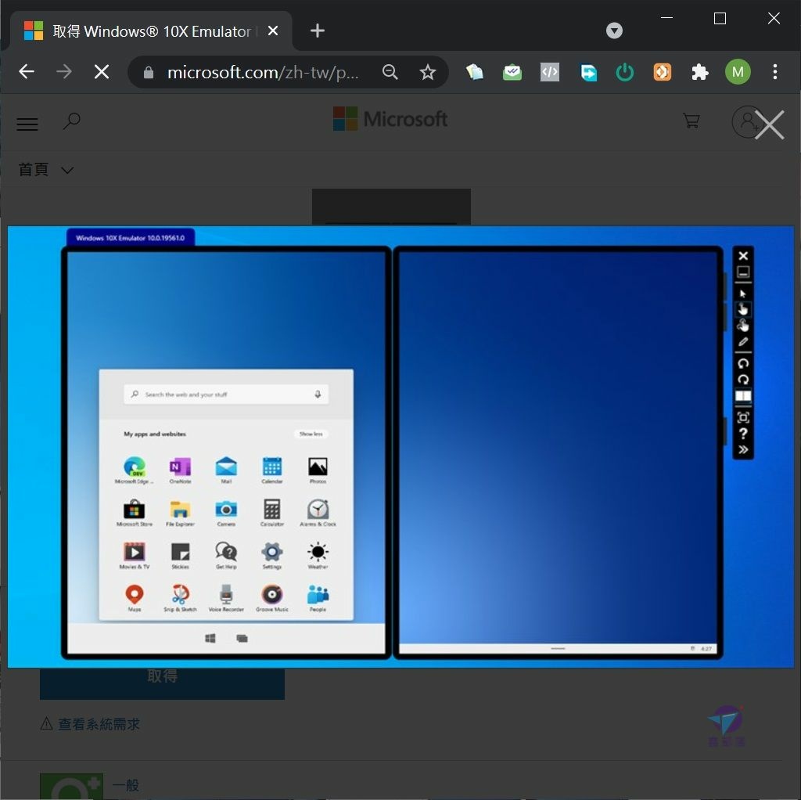801x800 pixels.
Task: Close the Windows 10X Emulator tab
Action: click(x=273, y=31)
